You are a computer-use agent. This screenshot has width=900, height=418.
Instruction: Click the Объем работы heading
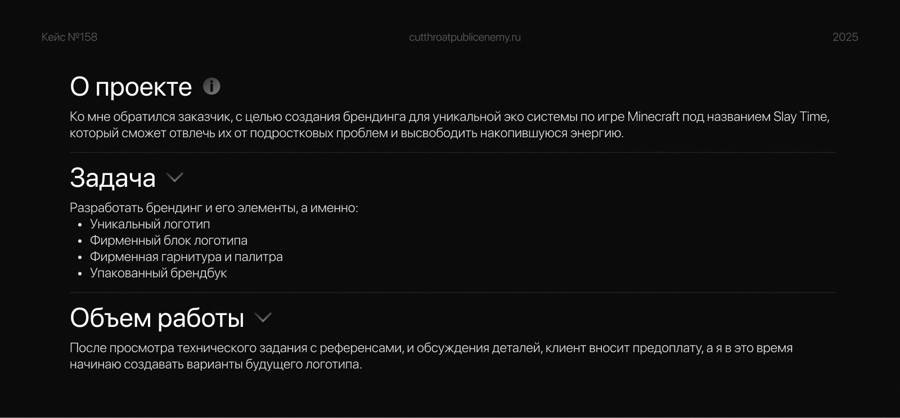tap(157, 318)
